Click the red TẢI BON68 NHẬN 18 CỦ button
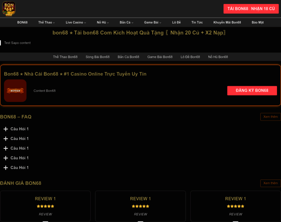 (251, 9)
